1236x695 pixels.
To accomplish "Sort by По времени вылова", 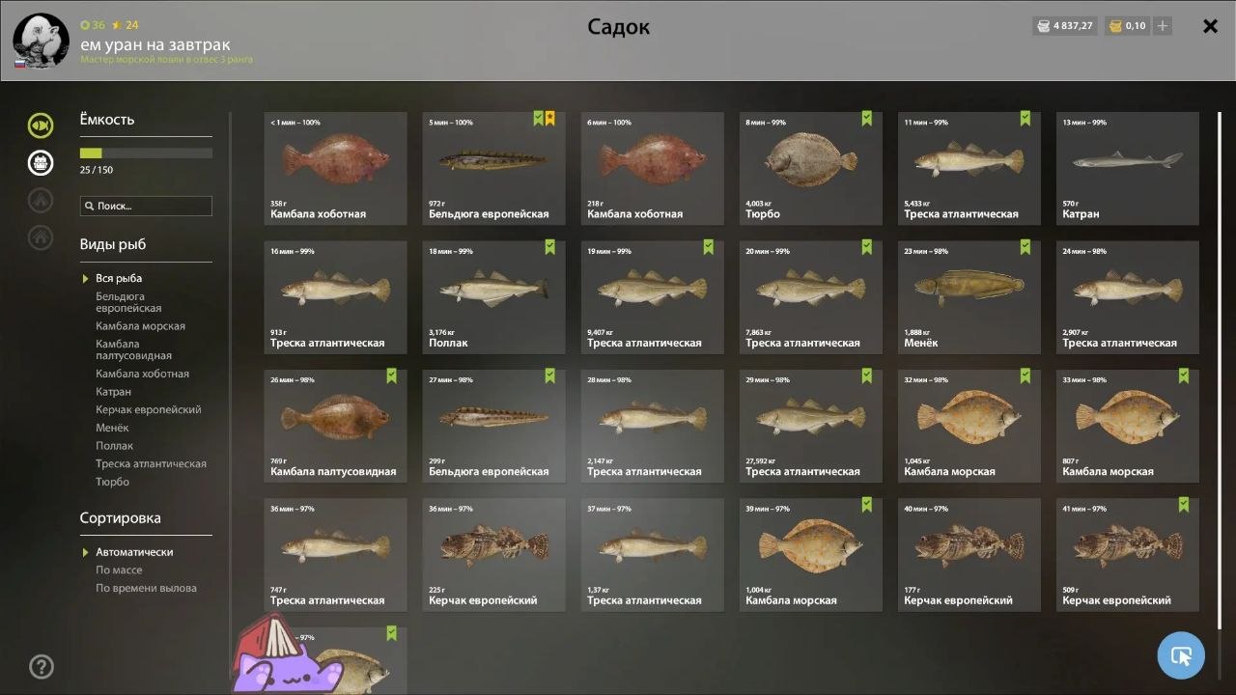I will pos(146,588).
